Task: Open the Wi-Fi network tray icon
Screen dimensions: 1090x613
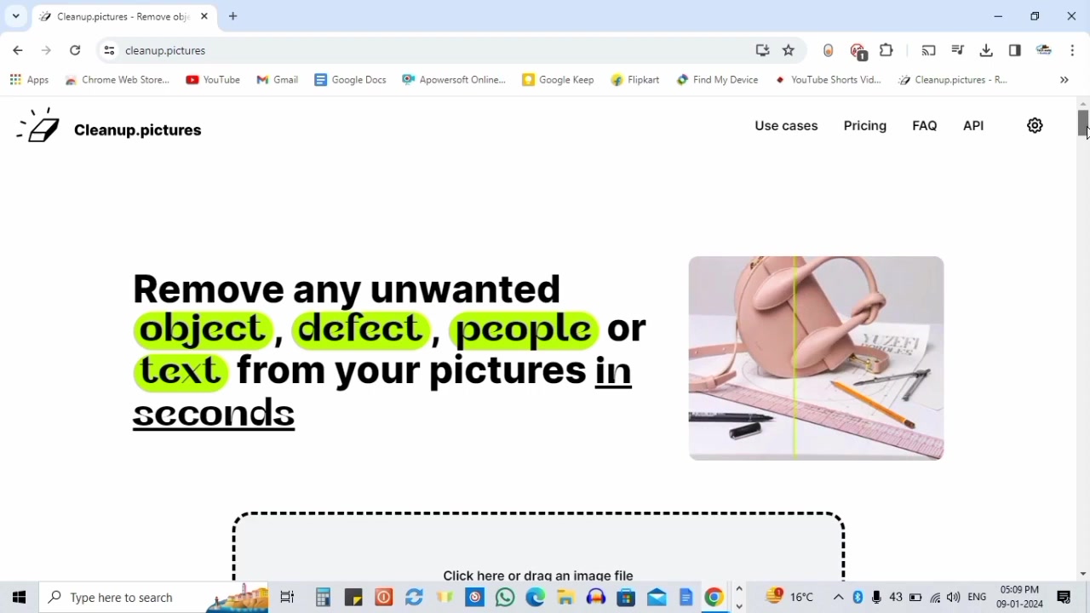Action: [x=935, y=597]
